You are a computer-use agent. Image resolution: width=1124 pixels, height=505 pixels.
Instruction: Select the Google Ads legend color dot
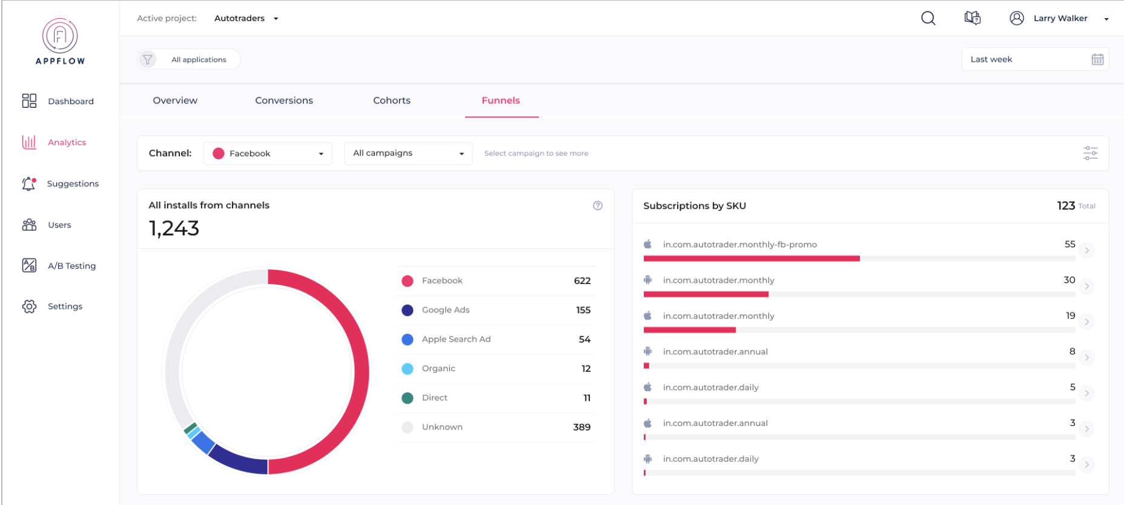pyautogui.click(x=408, y=310)
